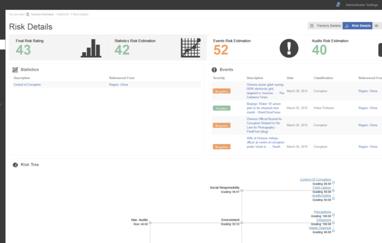
Task: Toggle the Max. Audits tree node circle
Action: point(150,223)
